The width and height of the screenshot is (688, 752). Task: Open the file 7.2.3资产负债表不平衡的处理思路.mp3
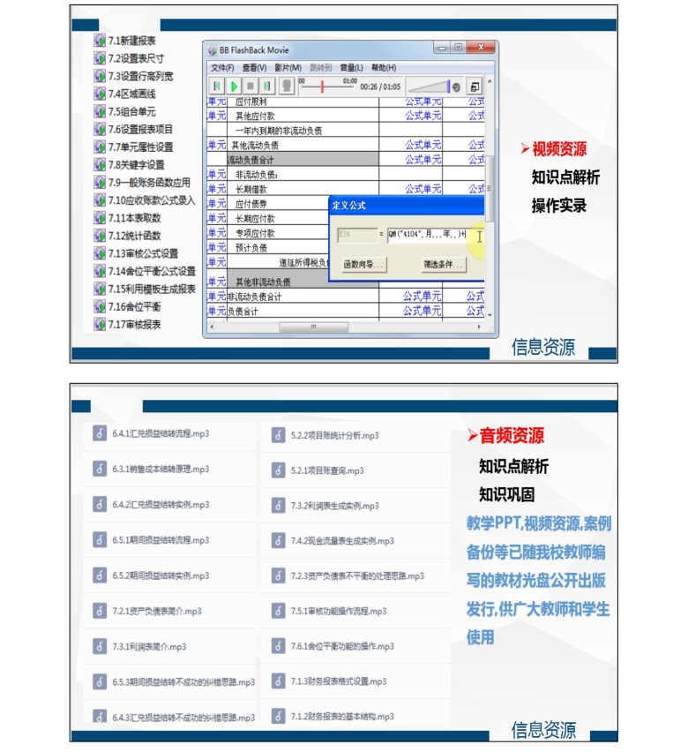[x=357, y=576]
